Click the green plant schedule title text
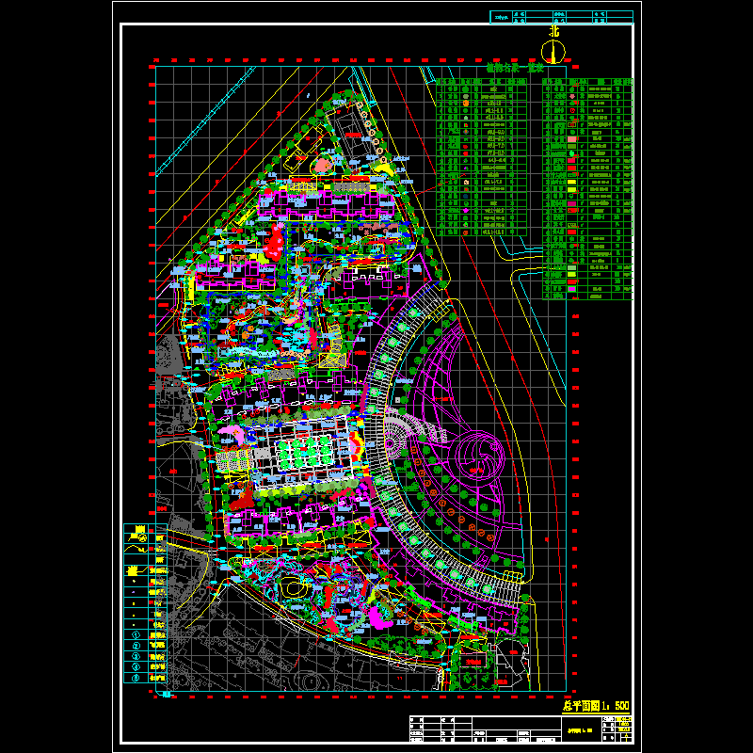 516,68
